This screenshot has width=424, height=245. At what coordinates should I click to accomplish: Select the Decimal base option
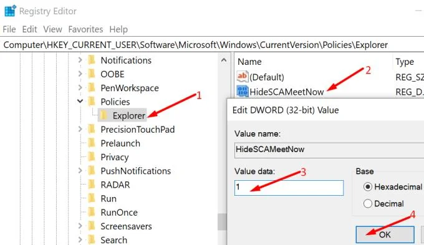(383, 203)
